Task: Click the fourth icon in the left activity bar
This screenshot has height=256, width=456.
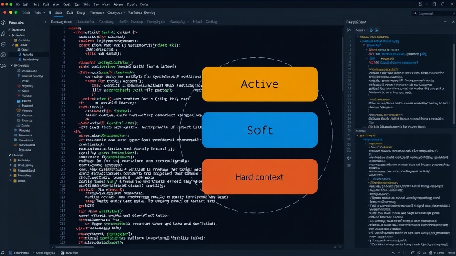Action: point(4,55)
